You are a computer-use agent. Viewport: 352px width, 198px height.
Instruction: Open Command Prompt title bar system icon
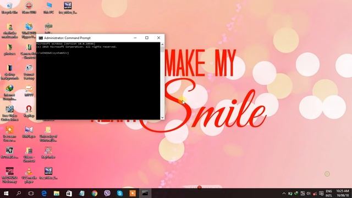click(41, 38)
